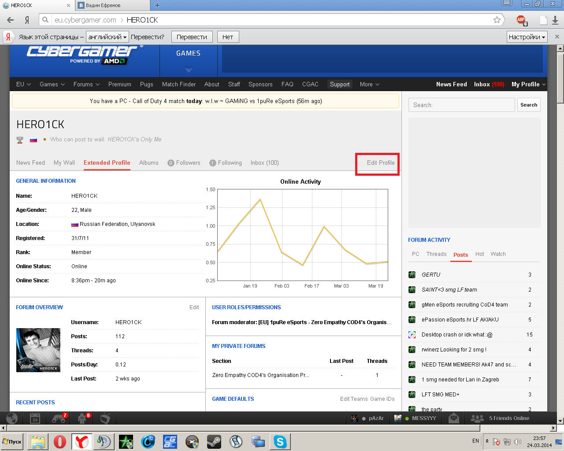
Task: Open Steam from the taskbar
Action: [x=214, y=442]
